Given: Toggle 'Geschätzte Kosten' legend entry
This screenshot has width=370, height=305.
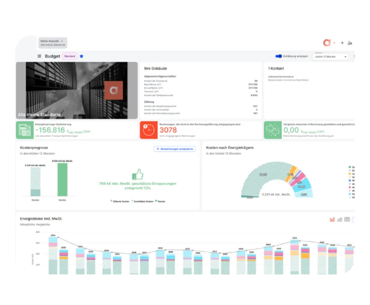Looking at the screenshot, I should point(143,201).
